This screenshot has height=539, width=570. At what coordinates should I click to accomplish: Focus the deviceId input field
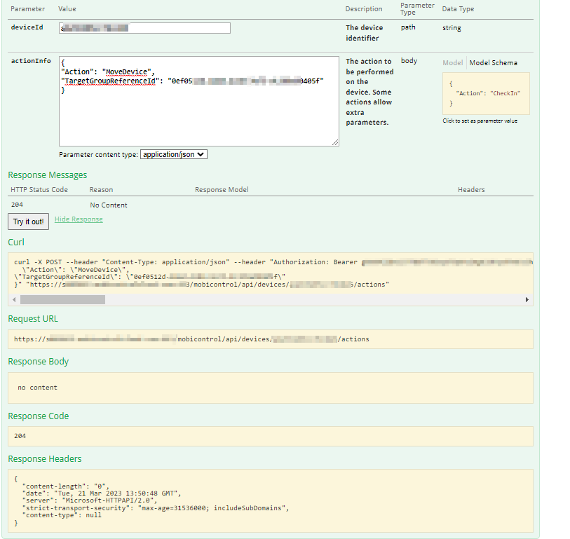tap(144, 28)
